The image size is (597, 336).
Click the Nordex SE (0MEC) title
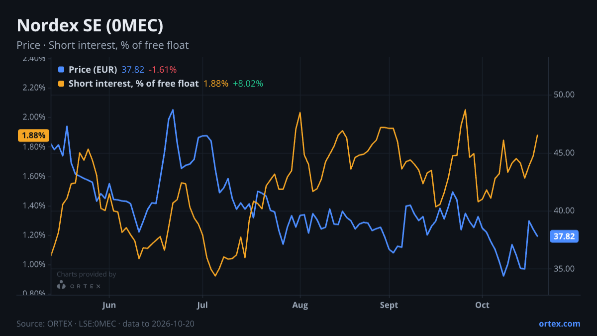[90, 25]
